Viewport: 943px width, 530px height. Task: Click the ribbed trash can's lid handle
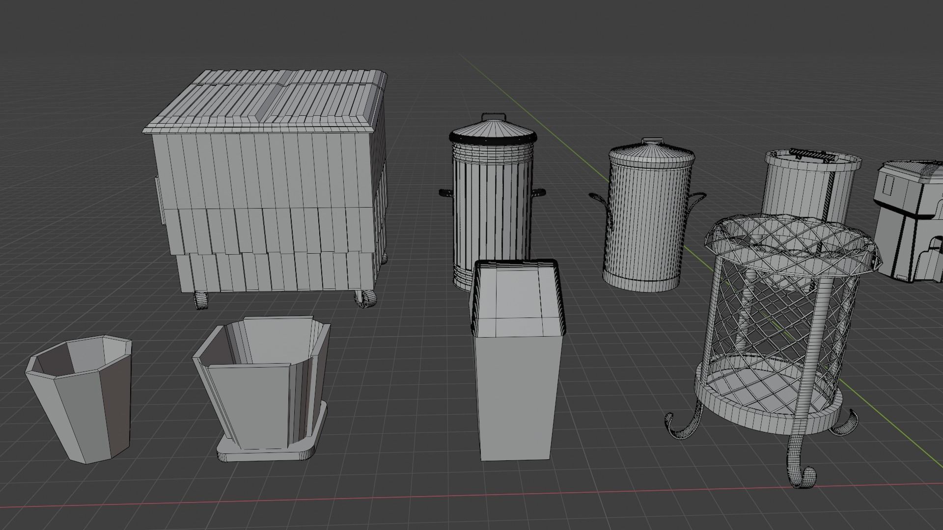pyautogui.click(x=494, y=117)
